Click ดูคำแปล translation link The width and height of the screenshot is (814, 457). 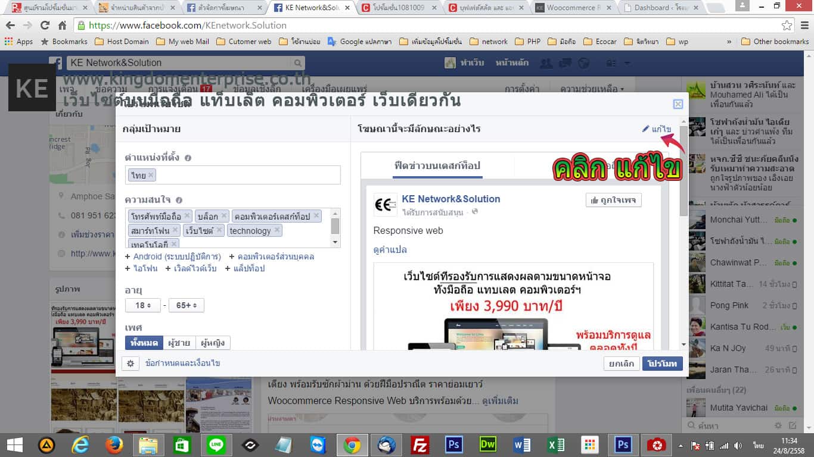[390, 250]
